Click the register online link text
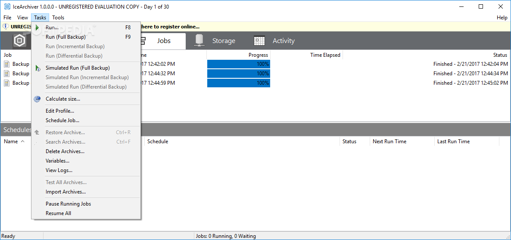The height and width of the screenshot is (240, 511). (x=171, y=27)
